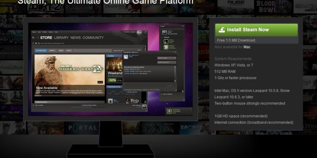Click the '512 MB RAM' requirement text
The width and height of the screenshot is (317, 158).
225,72
